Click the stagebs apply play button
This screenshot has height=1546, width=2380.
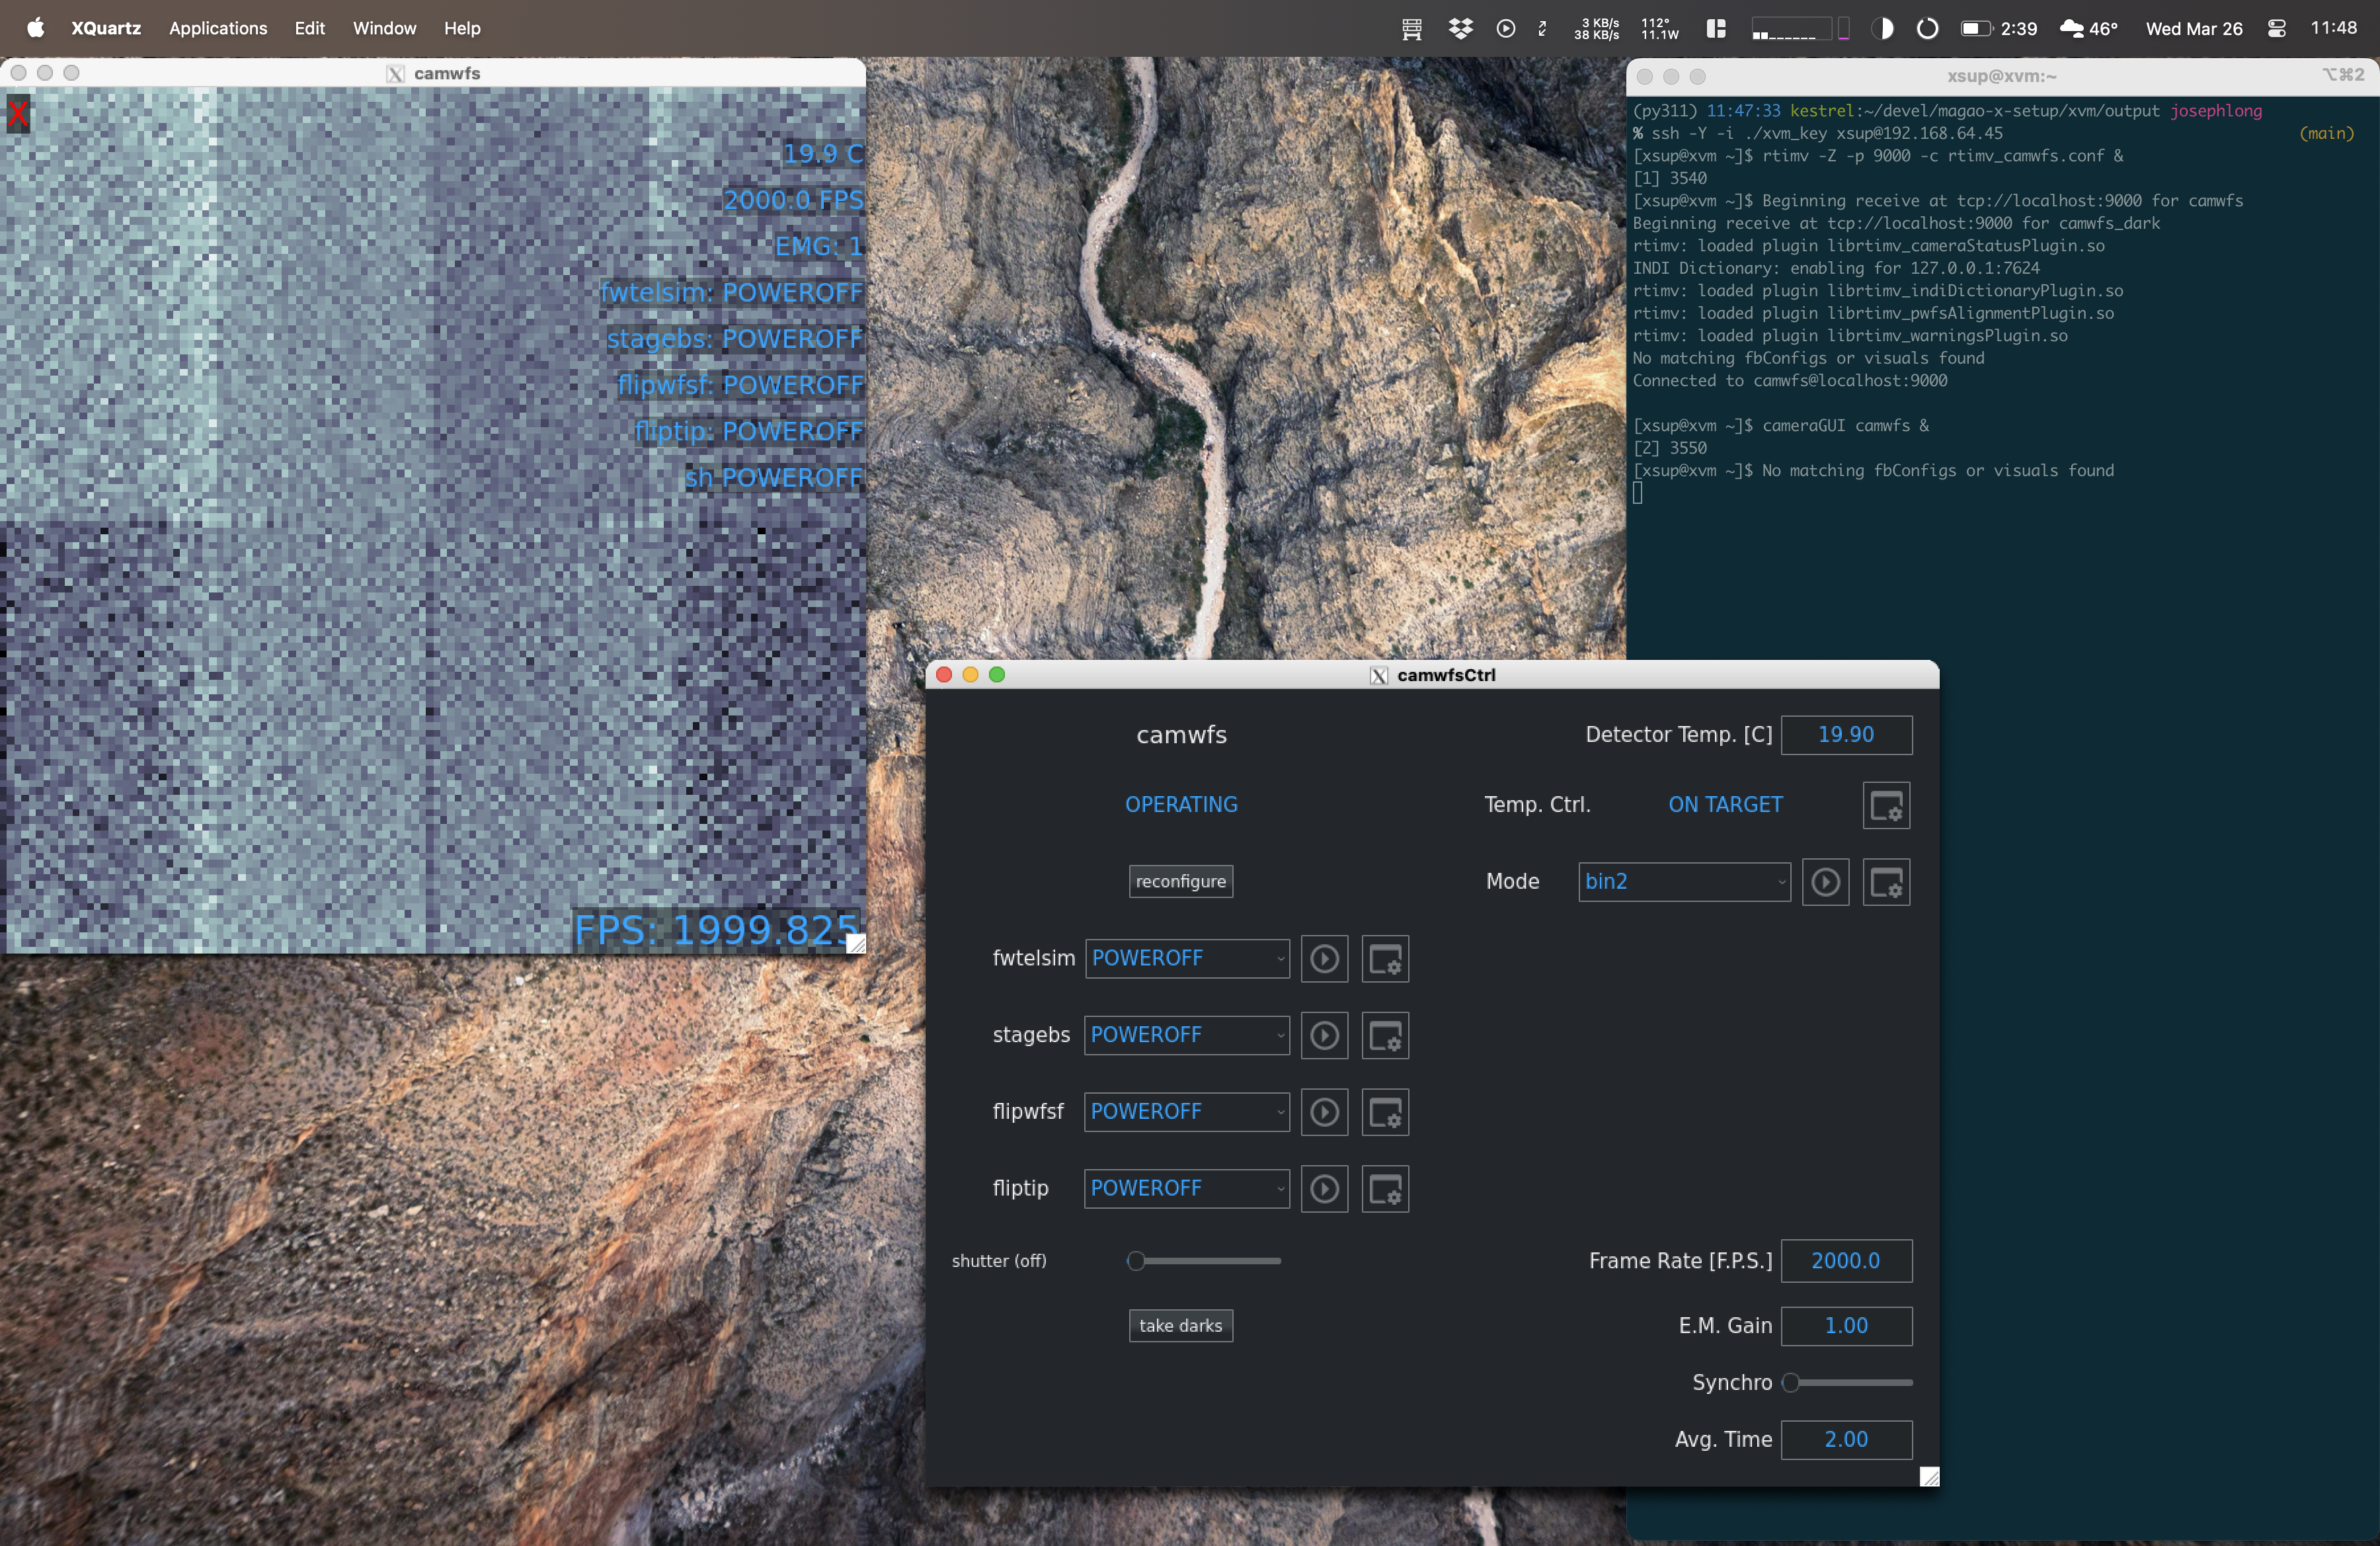[1324, 1036]
